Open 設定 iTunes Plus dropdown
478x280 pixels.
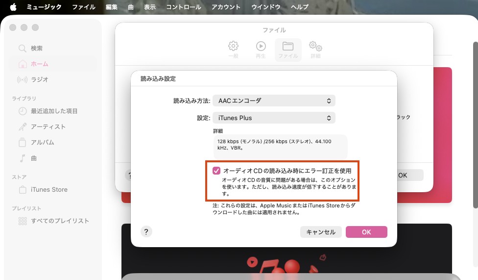coord(274,118)
